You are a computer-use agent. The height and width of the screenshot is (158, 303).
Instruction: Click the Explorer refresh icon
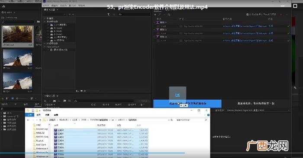171,120
